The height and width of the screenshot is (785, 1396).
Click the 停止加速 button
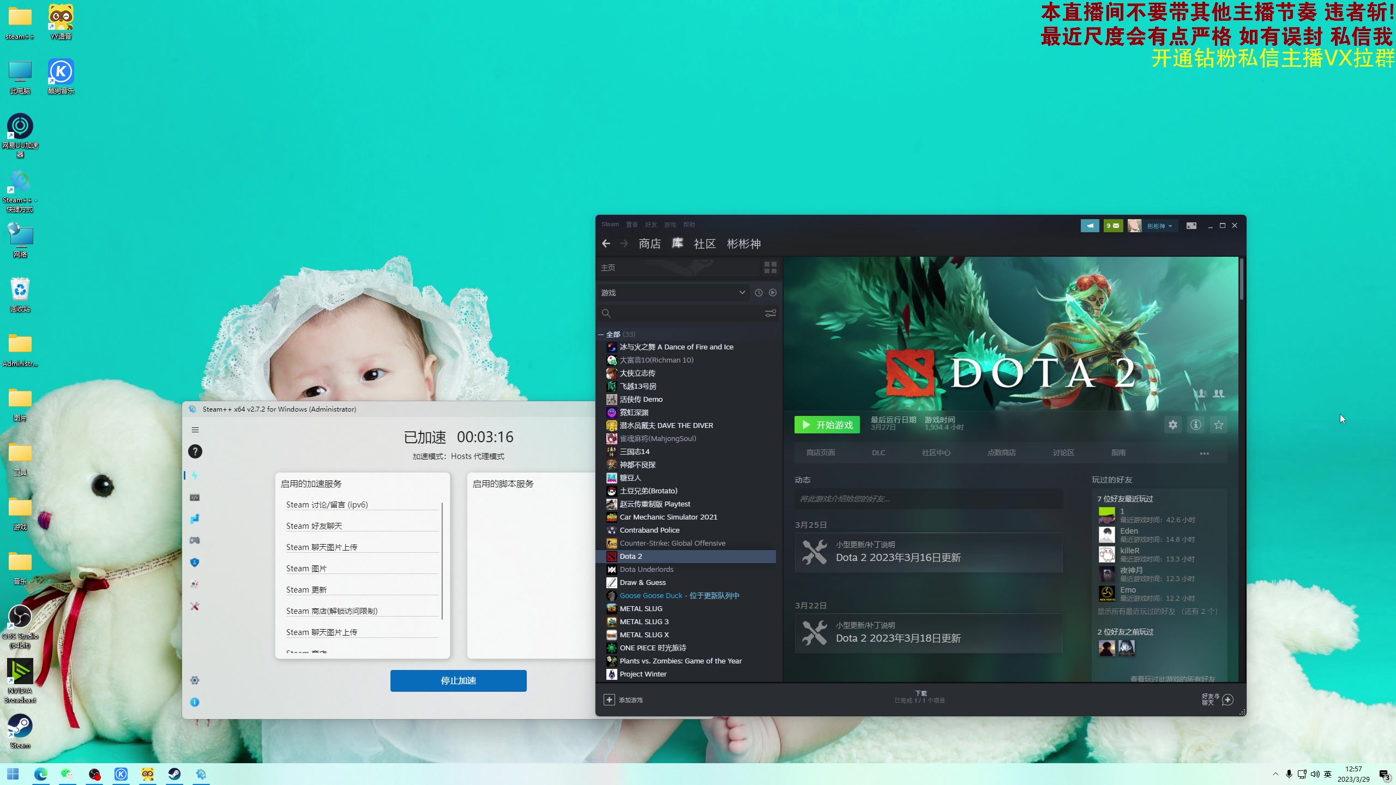click(x=459, y=681)
